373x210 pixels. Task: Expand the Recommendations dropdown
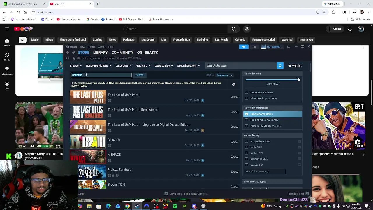(99, 66)
